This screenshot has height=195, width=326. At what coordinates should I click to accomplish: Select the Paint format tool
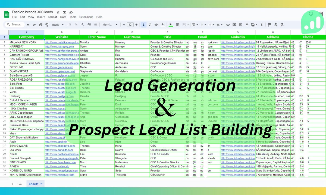47,25
